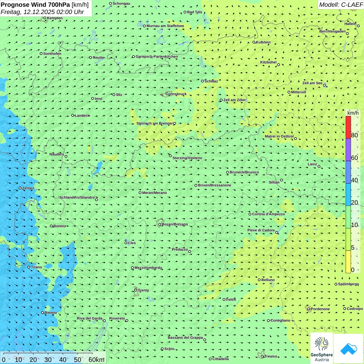Click the 'Conegliano' city label
The width and height of the screenshot is (364, 364).
[280, 320]
